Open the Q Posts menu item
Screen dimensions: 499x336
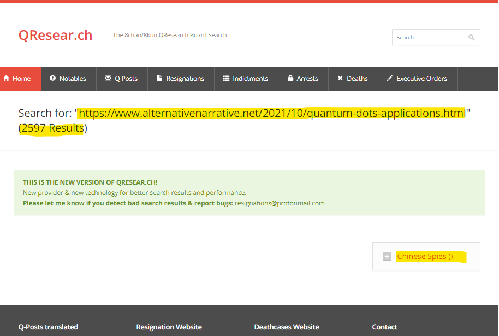pos(122,79)
